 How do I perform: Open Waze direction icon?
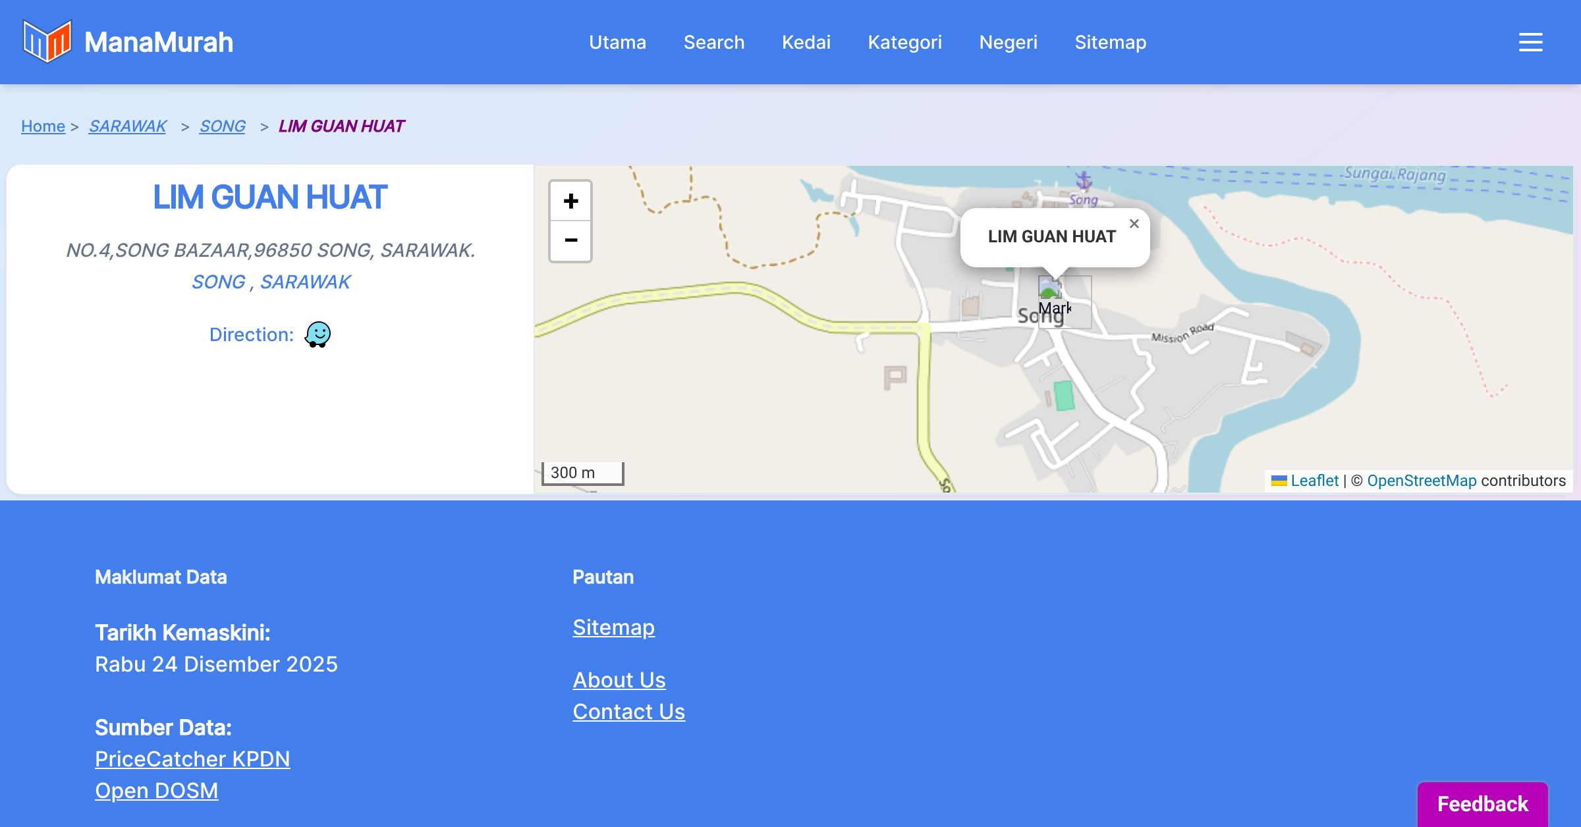coord(318,334)
